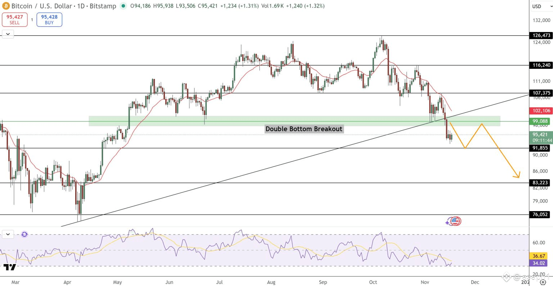Select the Double Bottom Breakout text label
Screen dimensions: 553x286
[x=304, y=129]
